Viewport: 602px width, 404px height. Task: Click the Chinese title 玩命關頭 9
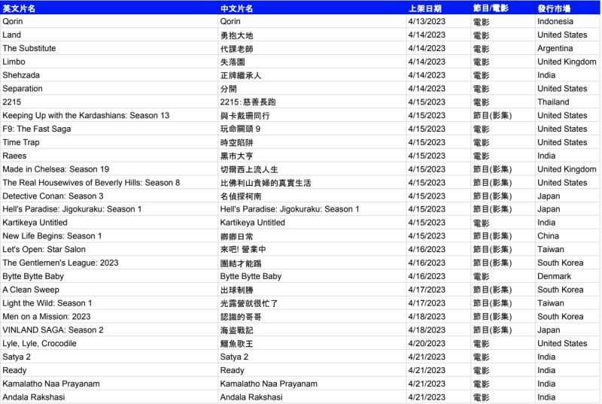pos(240,129)
